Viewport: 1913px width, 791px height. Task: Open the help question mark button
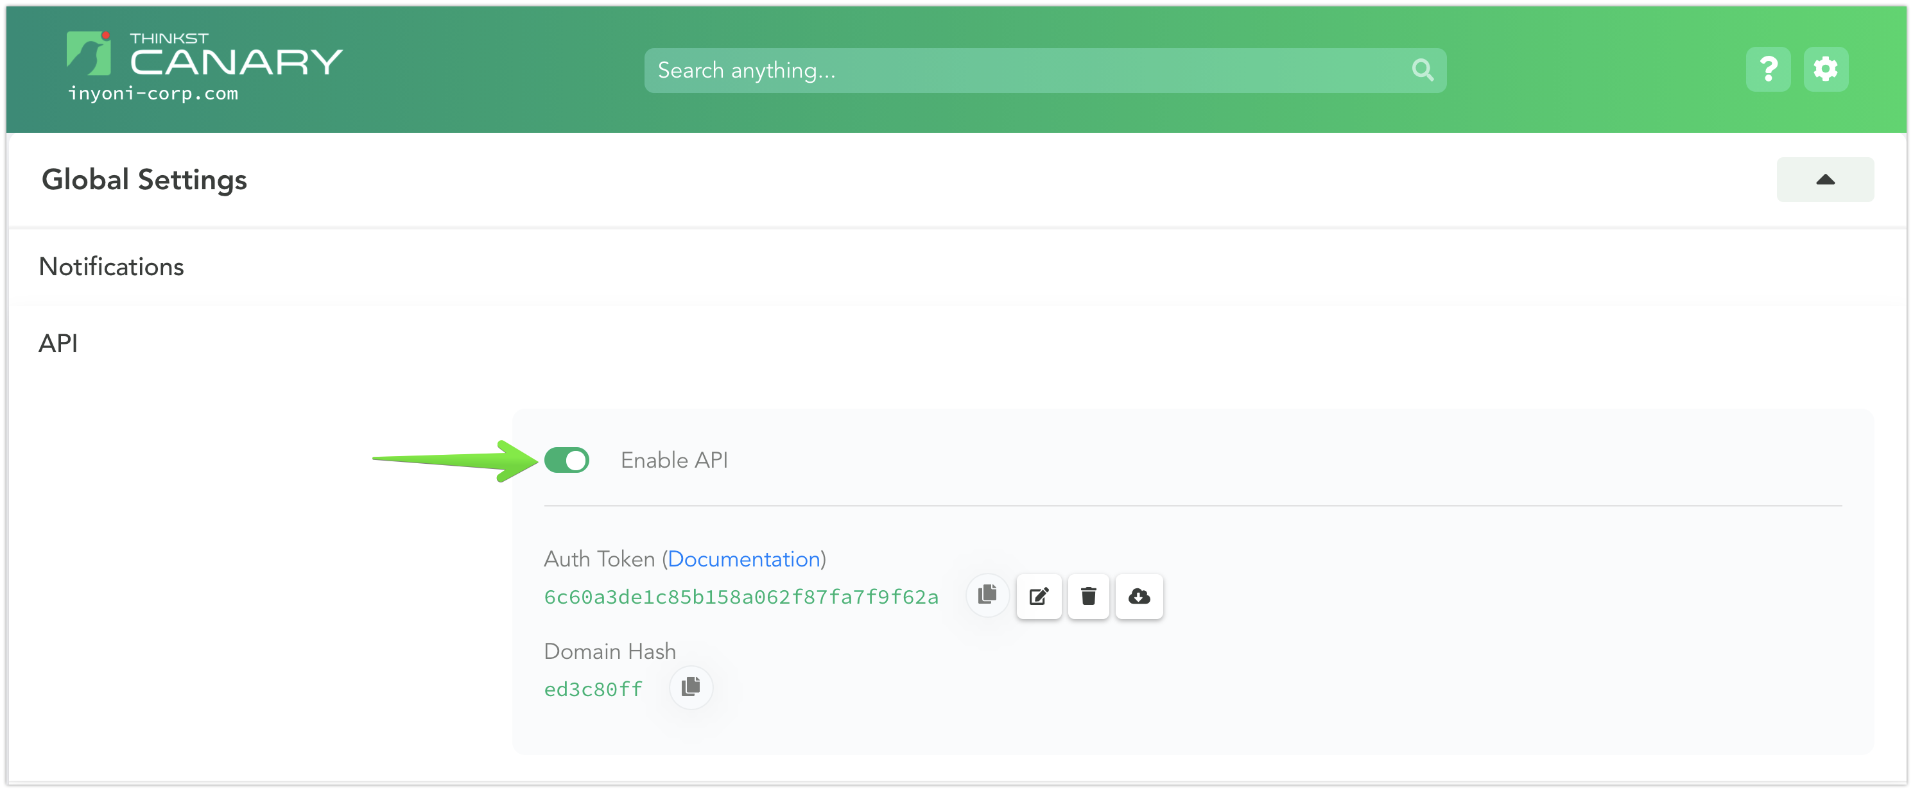[1768, 70]
